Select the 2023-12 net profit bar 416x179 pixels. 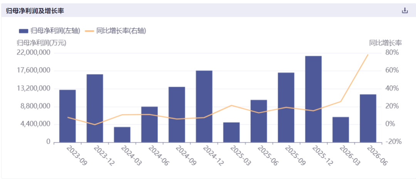click(x=95, y=108)
